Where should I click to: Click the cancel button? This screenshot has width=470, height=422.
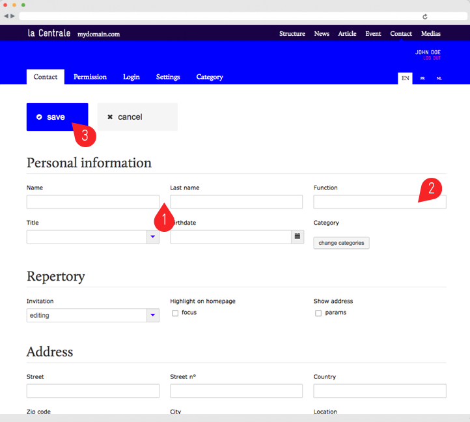[x=137, y=117]
